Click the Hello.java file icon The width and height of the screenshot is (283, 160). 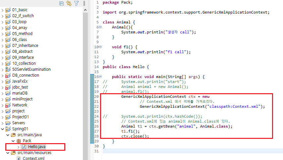coord(24,147)
